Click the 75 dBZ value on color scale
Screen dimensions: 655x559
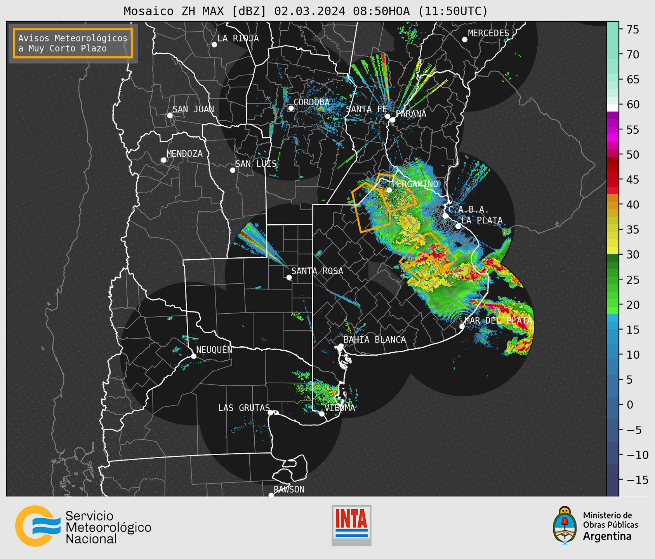point(633,30)
